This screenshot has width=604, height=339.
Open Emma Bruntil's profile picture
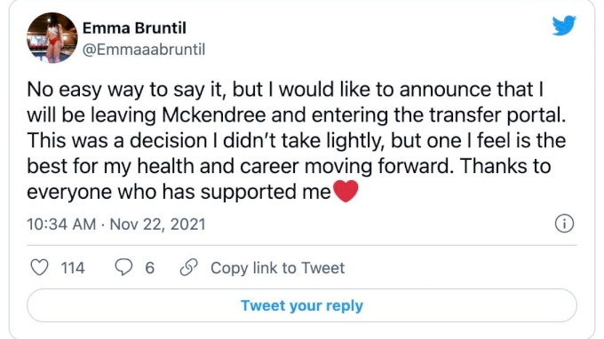point(52,37)
